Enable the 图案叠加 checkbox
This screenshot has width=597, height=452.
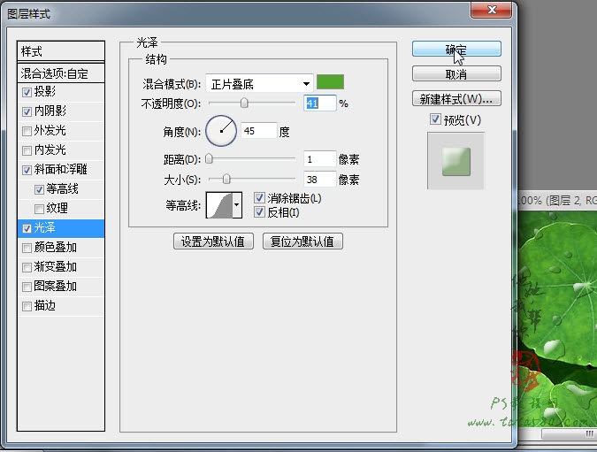[x=27, y=287]
